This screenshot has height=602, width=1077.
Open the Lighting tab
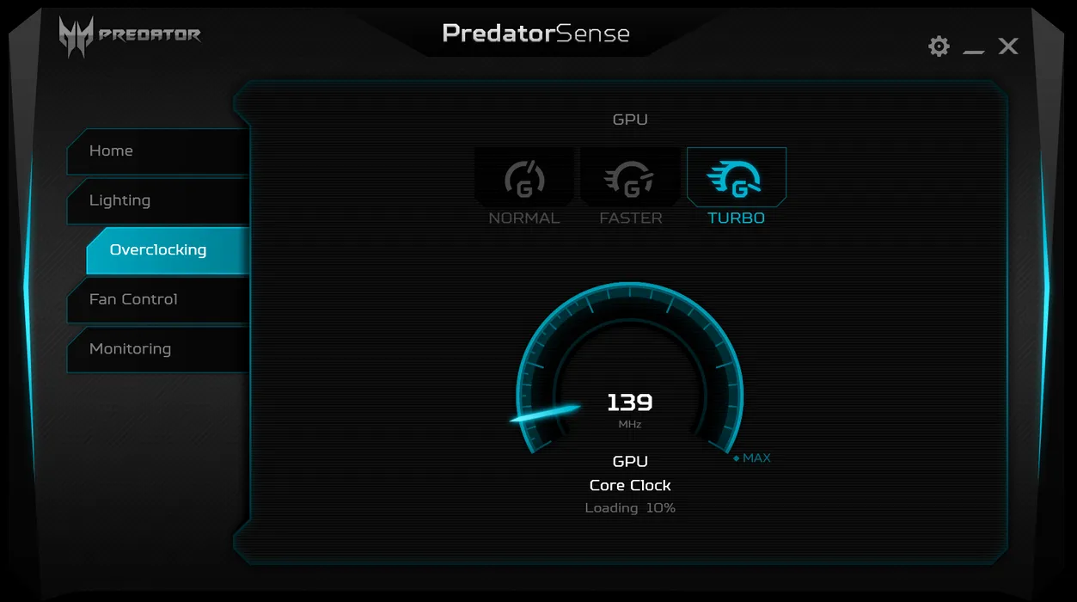pyautogui.click(x=158, y=200)
